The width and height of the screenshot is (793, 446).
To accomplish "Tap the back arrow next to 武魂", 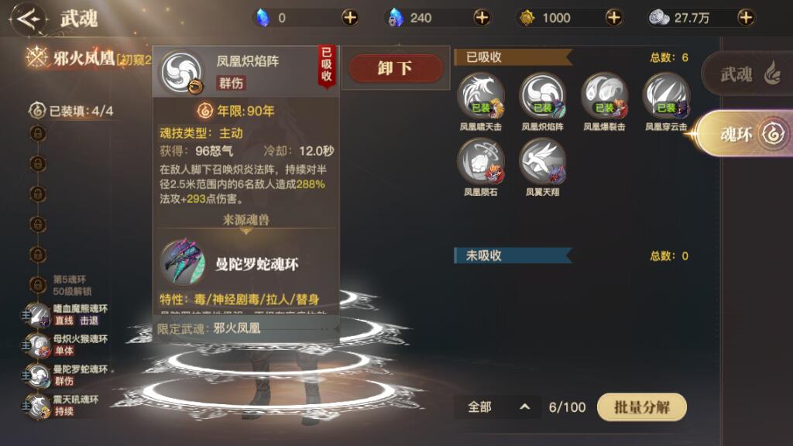I will [x=29, y=19].
